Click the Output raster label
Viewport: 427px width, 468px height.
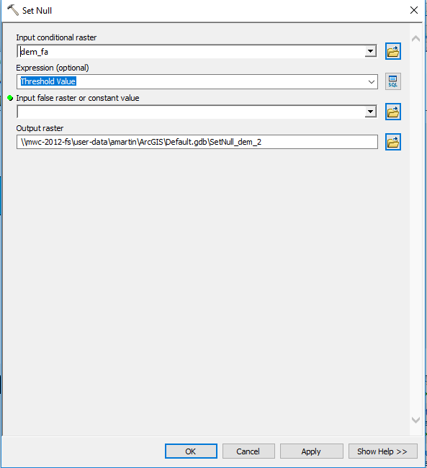(40, 128)
